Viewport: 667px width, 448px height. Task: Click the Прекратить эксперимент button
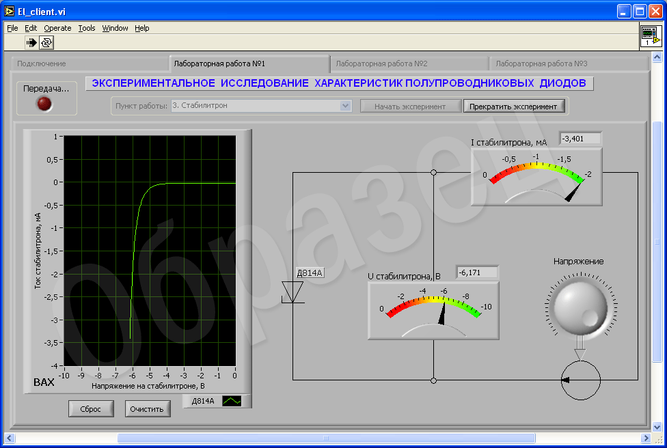[513, 107]
